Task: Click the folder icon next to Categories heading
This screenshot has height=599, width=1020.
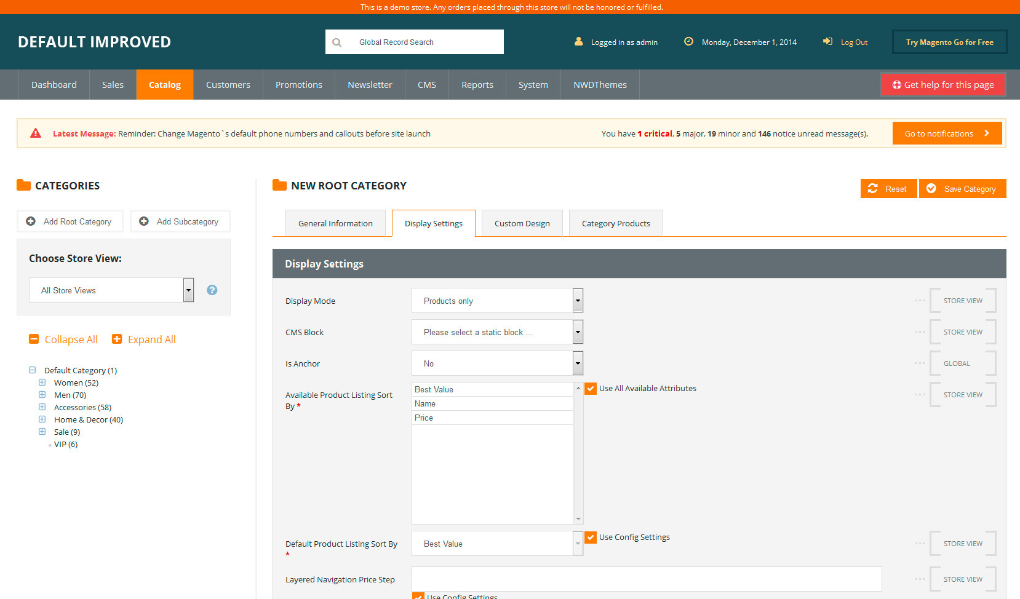Action: click(x=24, y=185)
